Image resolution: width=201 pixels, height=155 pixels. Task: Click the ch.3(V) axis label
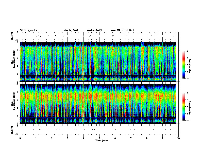pos(12,130)
